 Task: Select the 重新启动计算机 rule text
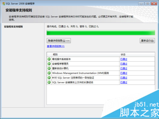[60, 69]
